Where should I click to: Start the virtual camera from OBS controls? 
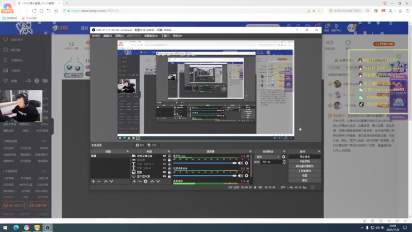pyautogui.click(x=304, y=166)
